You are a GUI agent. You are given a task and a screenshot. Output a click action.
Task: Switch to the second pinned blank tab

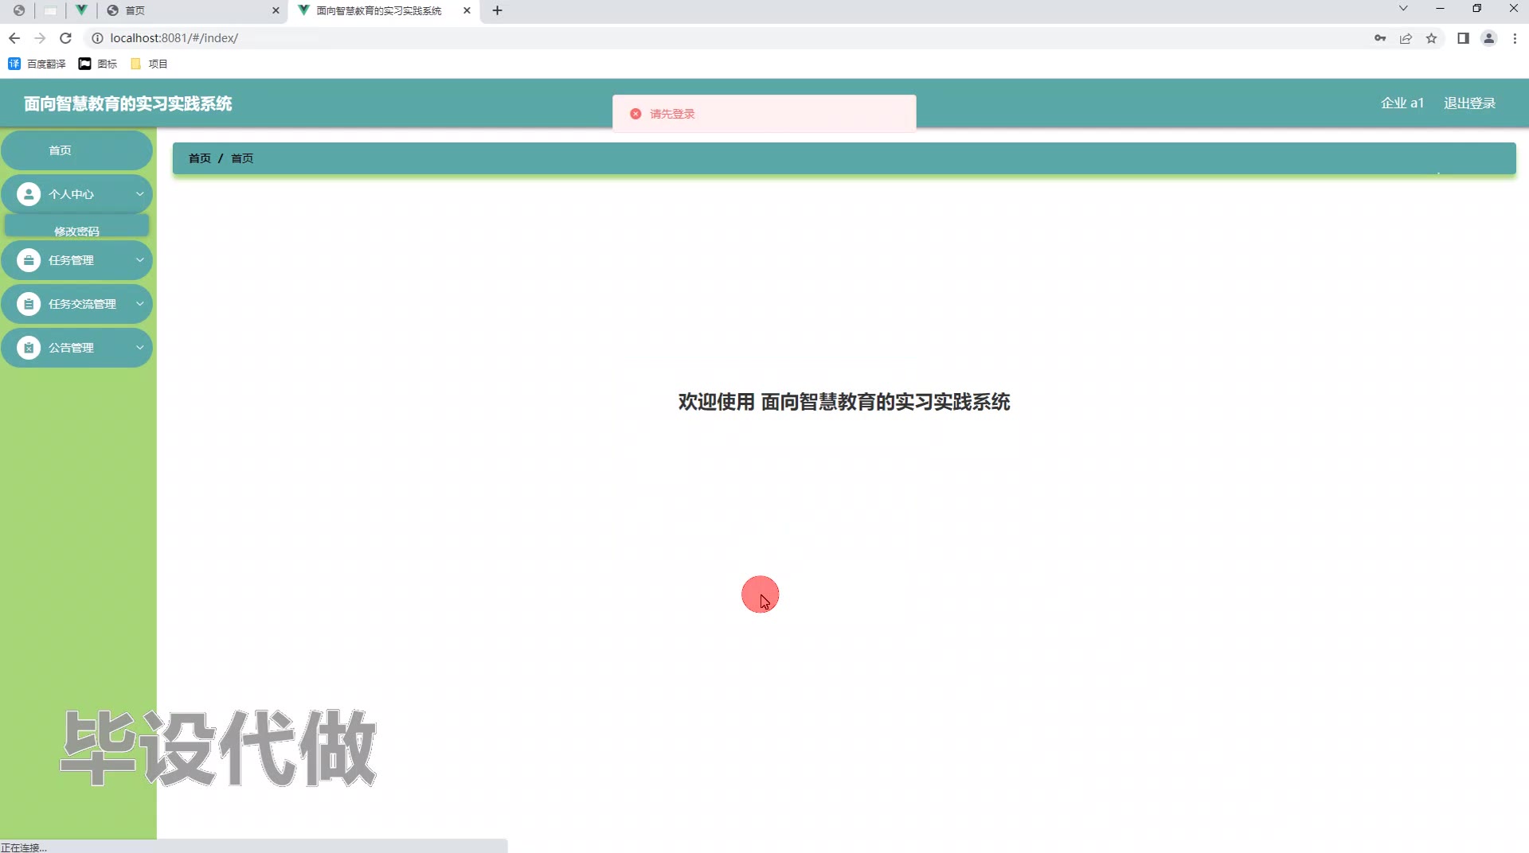pos(50,10)
